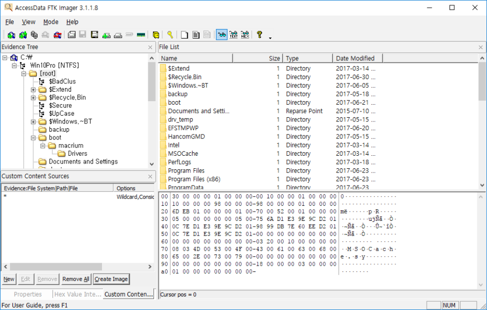The height and width of the screenshot is (310, 487).
Task: Open the Mode menu
Action: click(x=50, y=22)
